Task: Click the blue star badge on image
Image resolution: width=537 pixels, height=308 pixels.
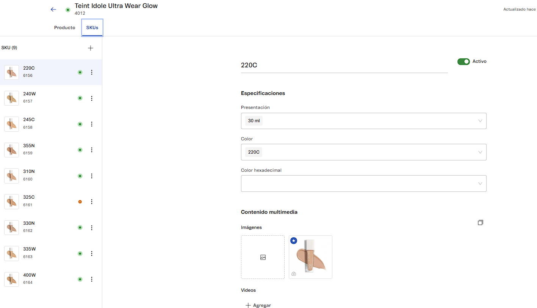Action: point(294,240)
